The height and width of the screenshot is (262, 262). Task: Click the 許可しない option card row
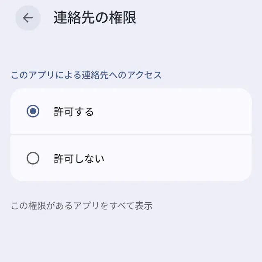(x=131, y=158)
